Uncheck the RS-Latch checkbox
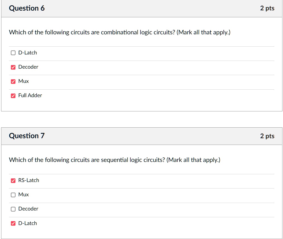This screenshot has height=239, width=283. 13,181
